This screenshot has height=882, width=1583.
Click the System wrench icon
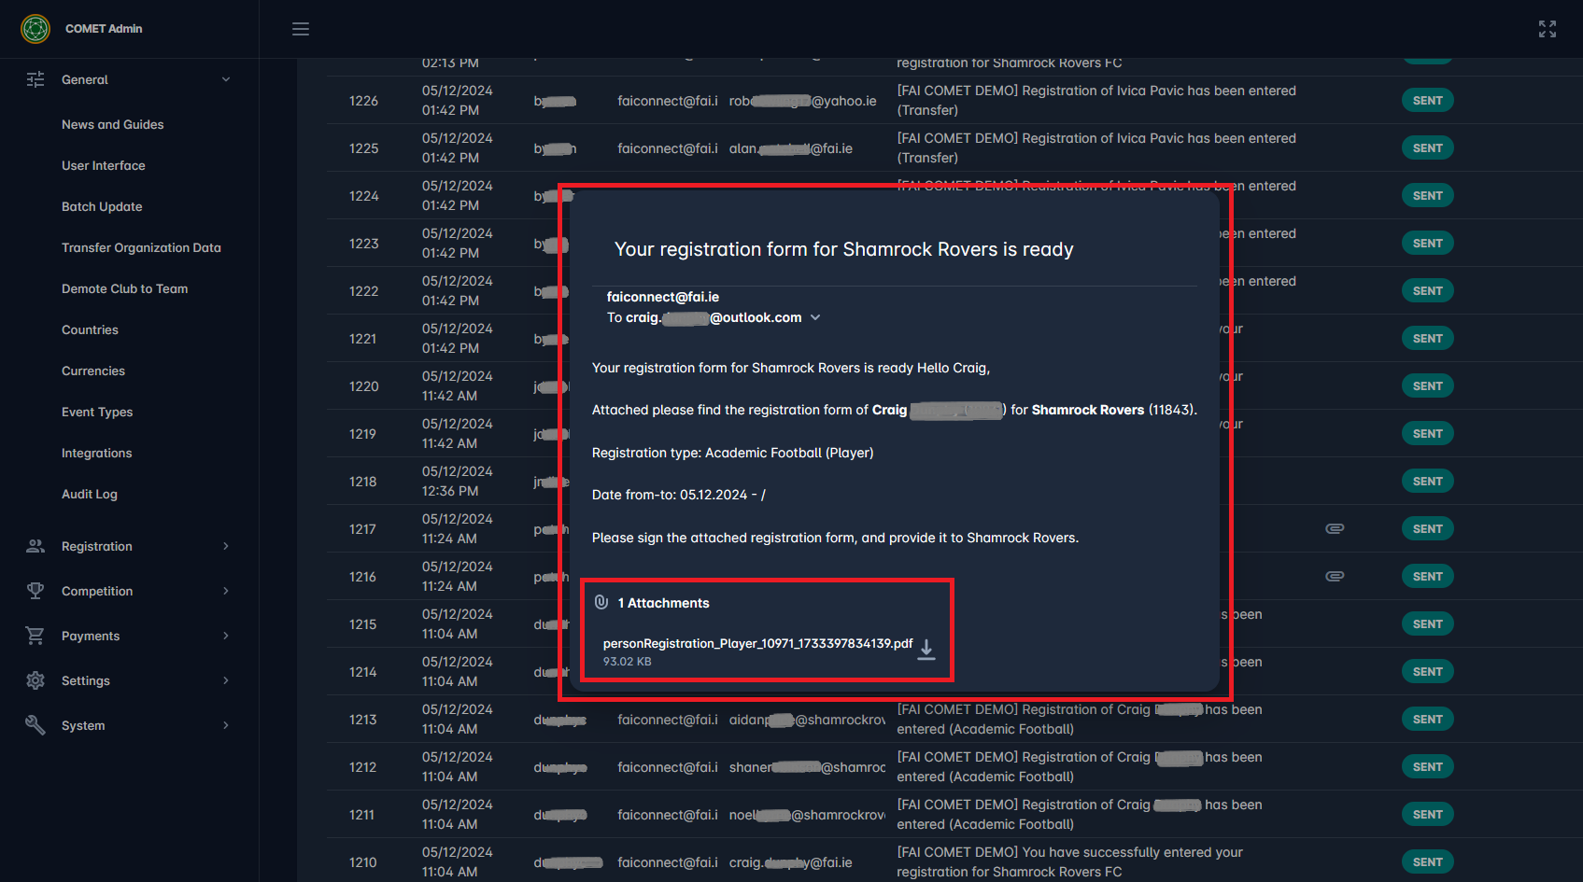coord(35,725)
